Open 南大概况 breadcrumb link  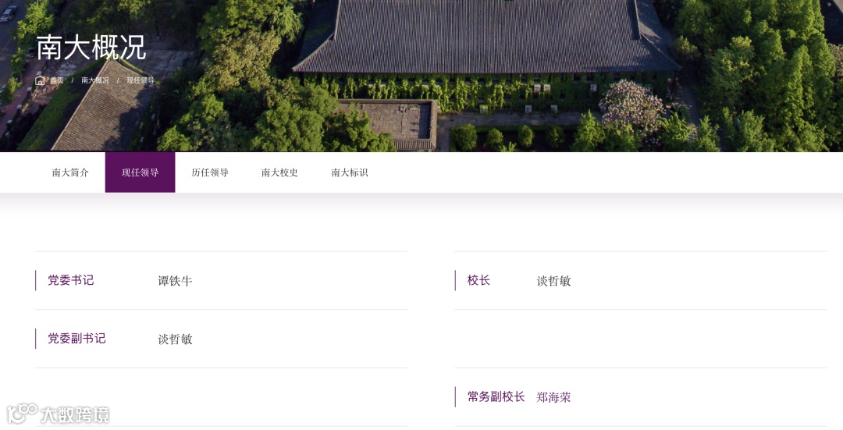(95, 80)
